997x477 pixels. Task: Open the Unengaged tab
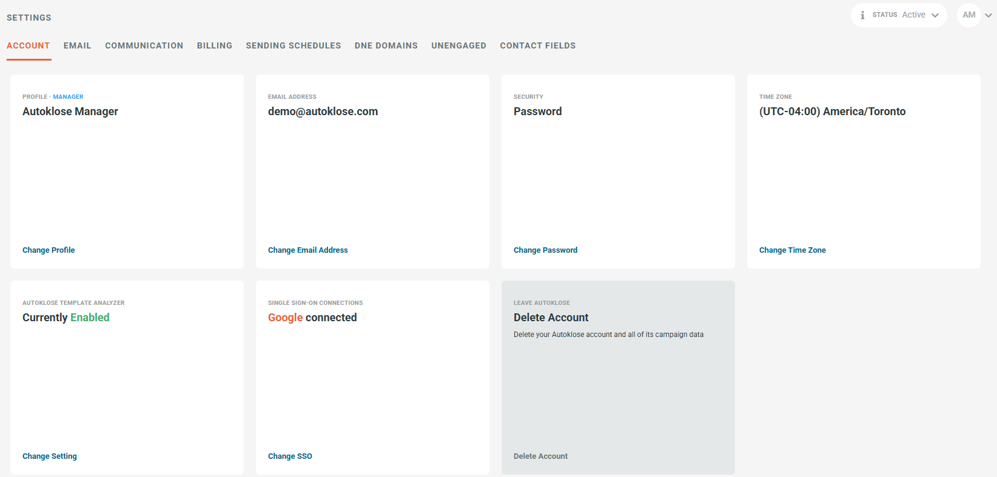pyautogui.click(x=459, y=45)
